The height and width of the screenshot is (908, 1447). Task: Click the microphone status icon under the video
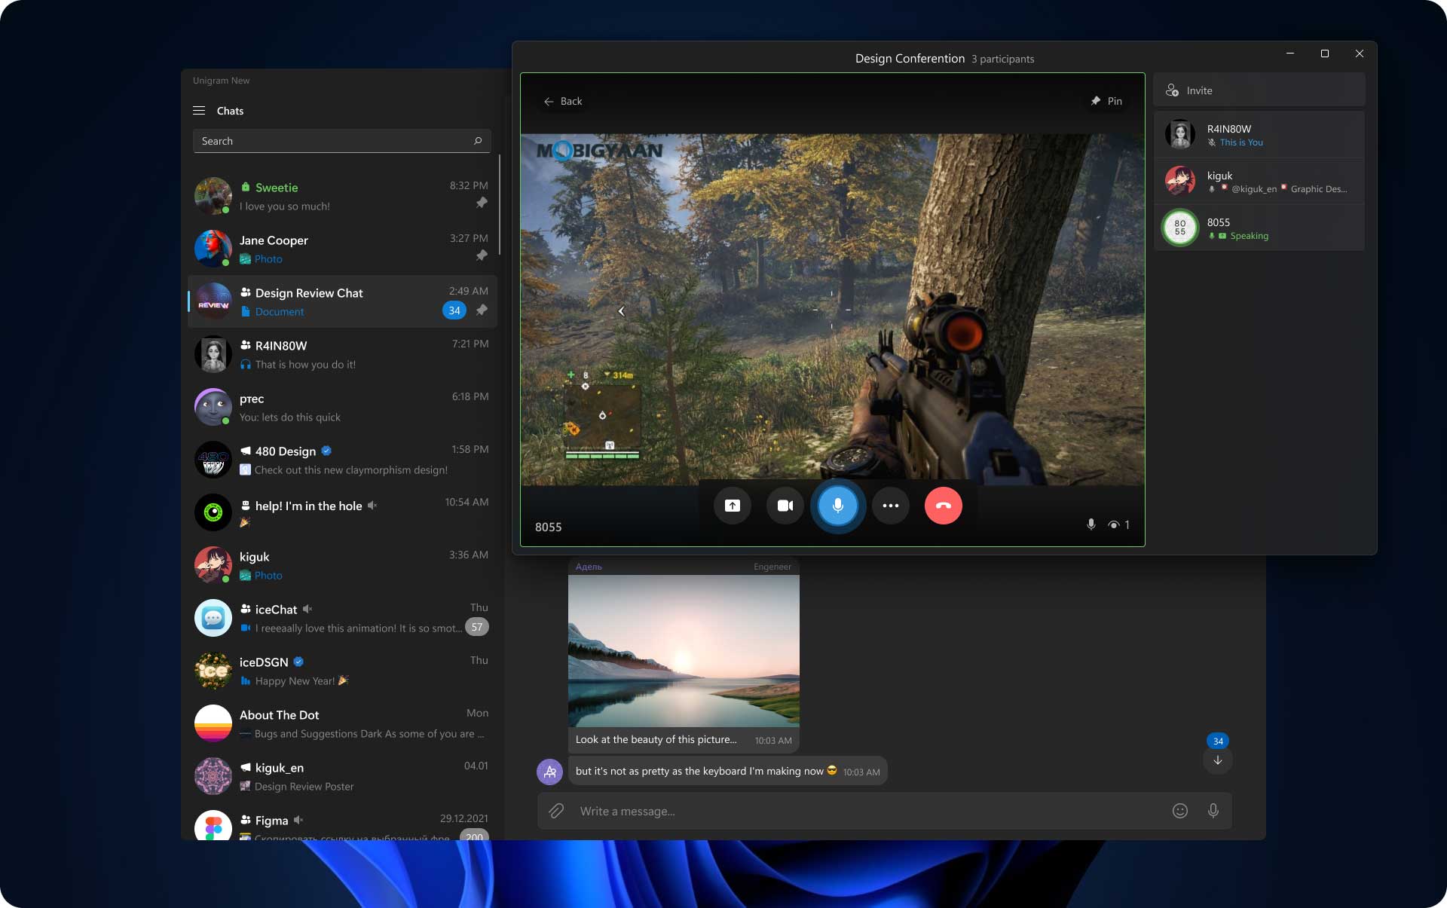point(1091,524)
